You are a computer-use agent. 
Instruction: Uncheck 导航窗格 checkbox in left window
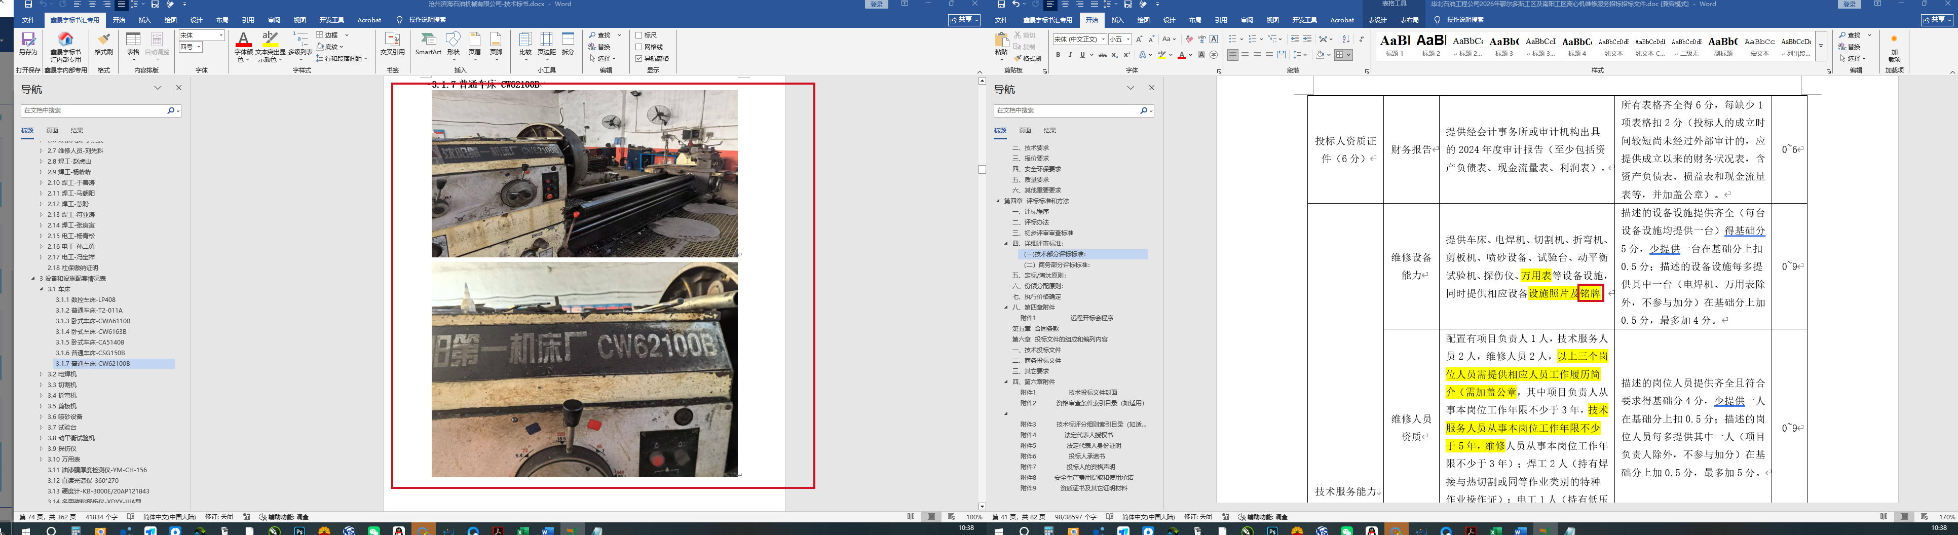pyautogui.click(x=639, y=58)
